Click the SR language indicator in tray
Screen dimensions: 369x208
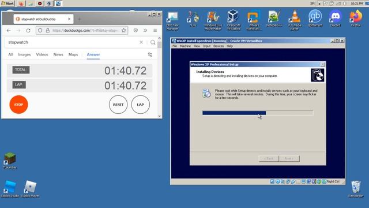pos(312,3)
